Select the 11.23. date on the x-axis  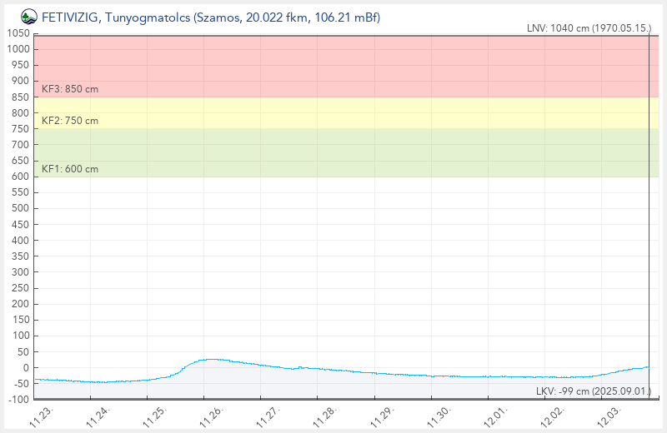tap(43, 415)
